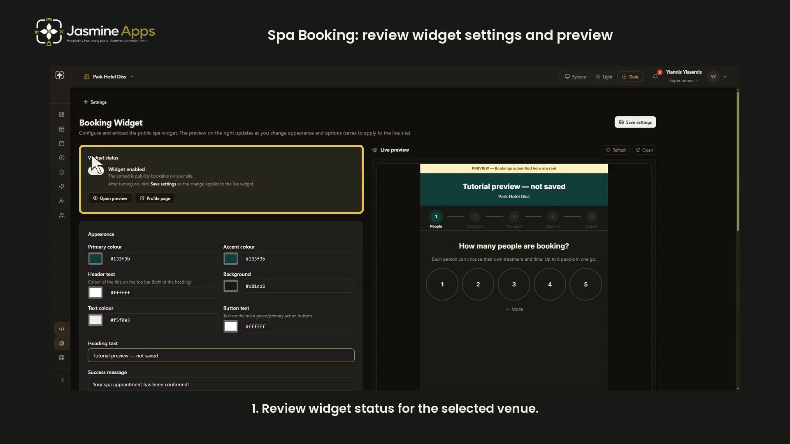This screenshot has width=790, height=444.
Task: Open the dashboard grid icon in sidebar
Action: [x=62, y=114]
